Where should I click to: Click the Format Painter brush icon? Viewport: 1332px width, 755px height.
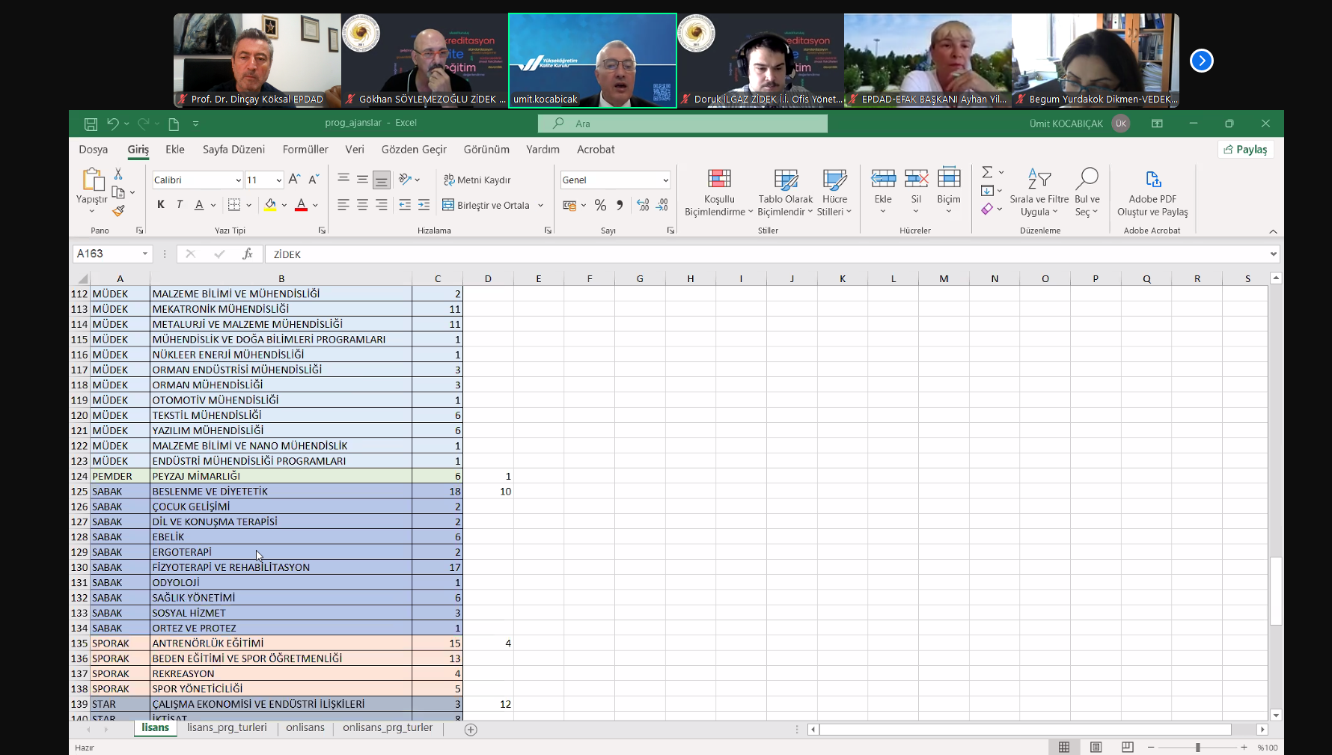click(118, 211)
